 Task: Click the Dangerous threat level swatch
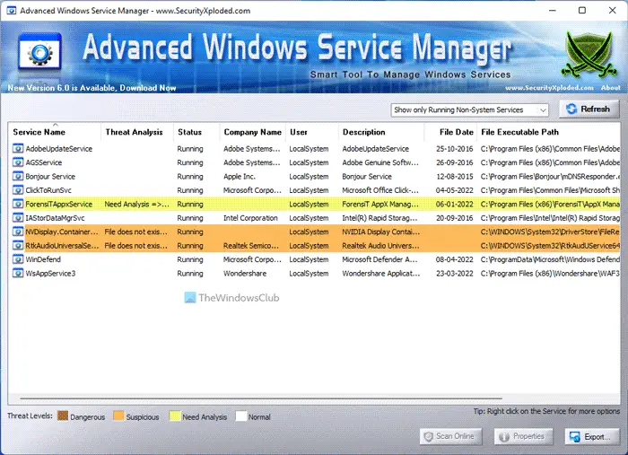(x=63, y=416)
